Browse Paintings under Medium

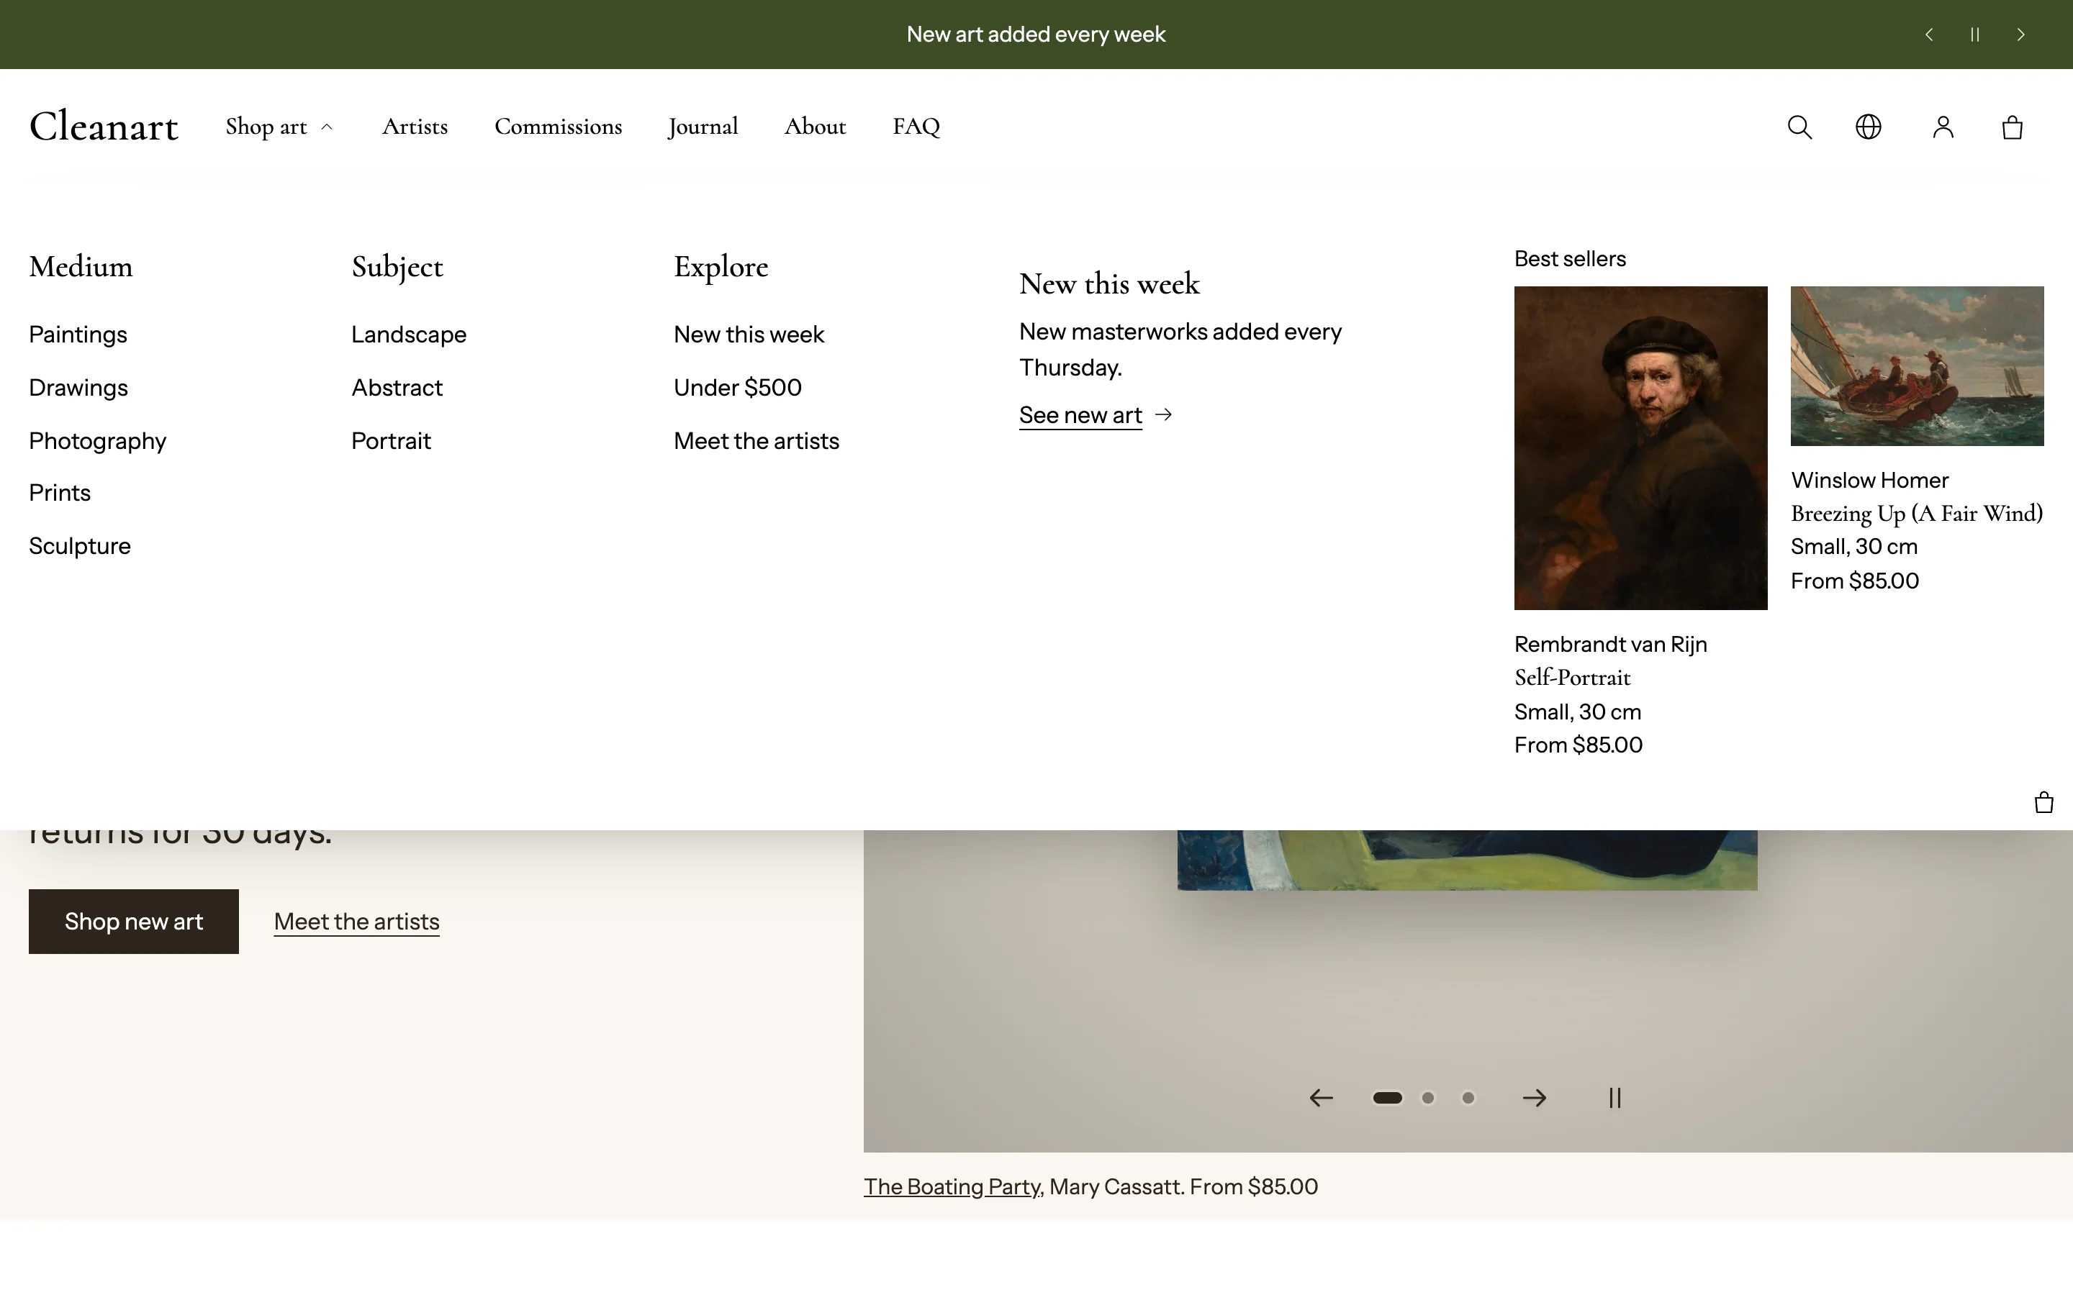click(x=78, y=334)
